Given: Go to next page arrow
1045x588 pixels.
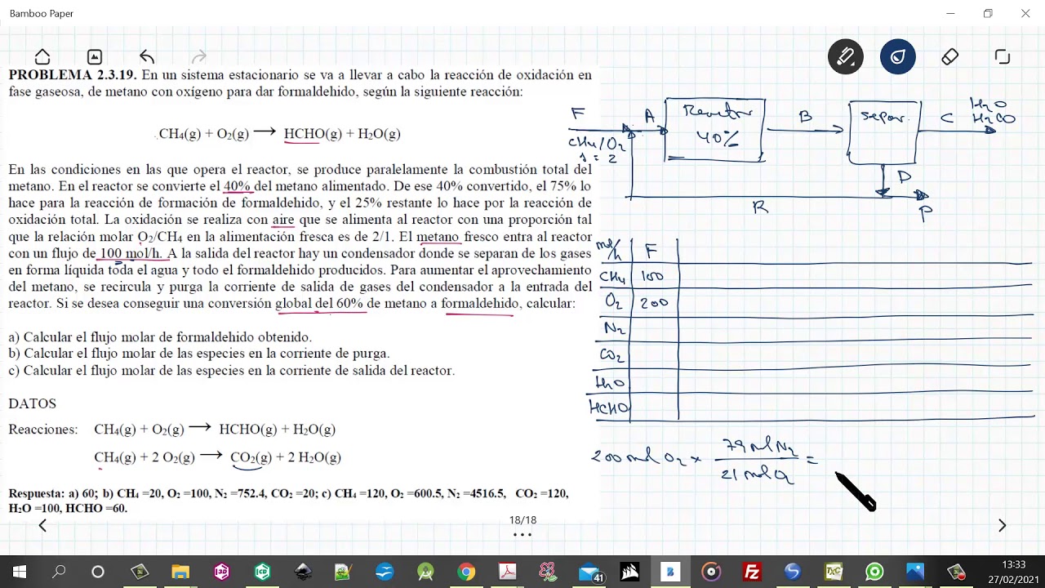Looking at the screenshot, I should 1003,526.
